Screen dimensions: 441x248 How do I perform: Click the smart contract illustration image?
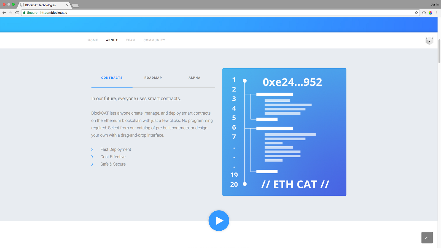284,132
